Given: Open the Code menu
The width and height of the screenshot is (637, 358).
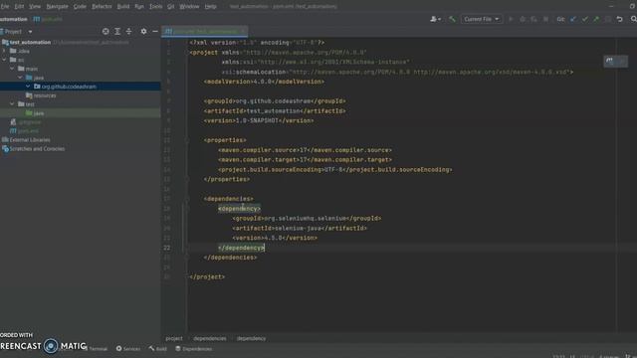Looking at the screenshot, I should (x=80, y=7).
